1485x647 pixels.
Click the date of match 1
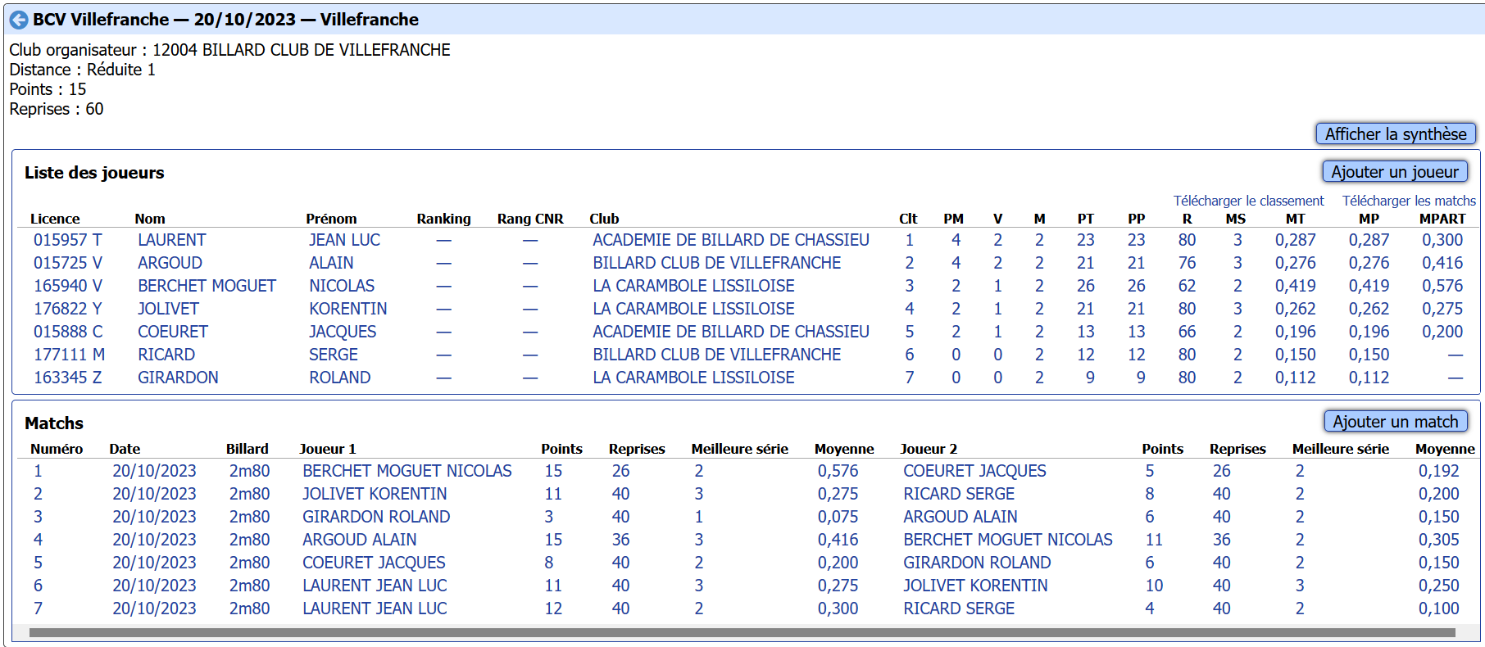click(154, 471)
